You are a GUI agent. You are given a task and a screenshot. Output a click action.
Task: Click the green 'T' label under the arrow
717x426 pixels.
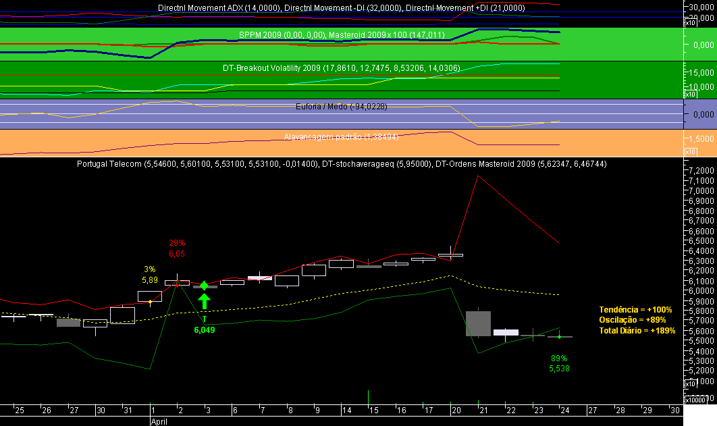tap(205, 319)
